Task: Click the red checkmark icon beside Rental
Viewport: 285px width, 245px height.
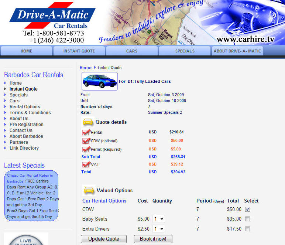Action: tap(86, 132)
